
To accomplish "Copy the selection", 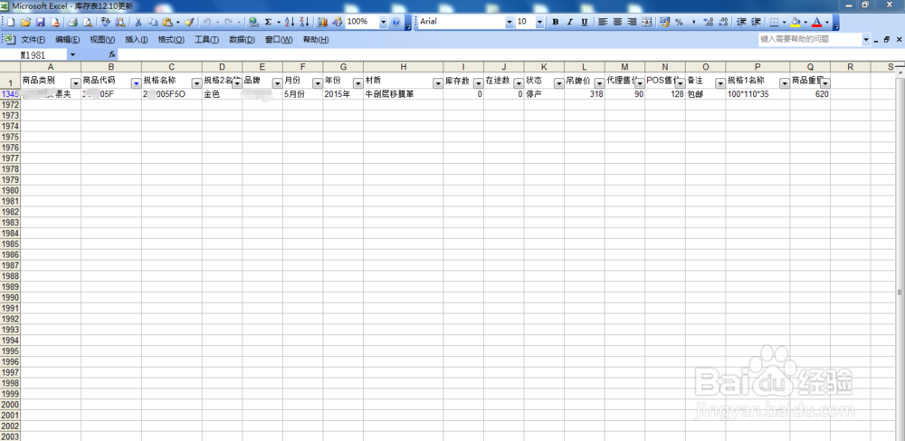I will pyautogui.click(x=153, y=22).
